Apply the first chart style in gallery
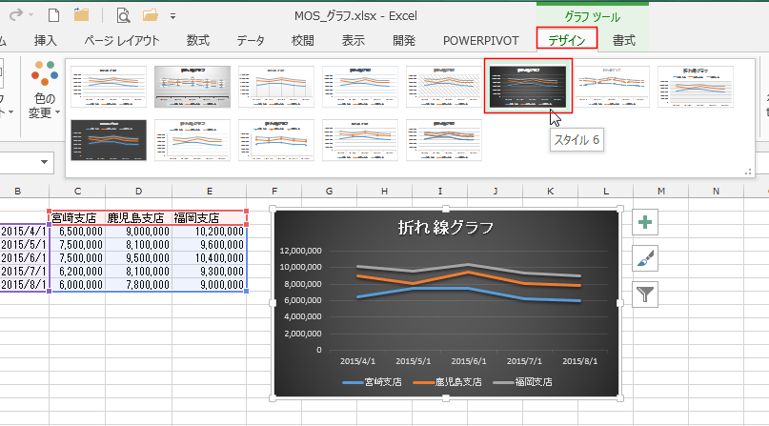769x426 pixels. tap(109, 87)
